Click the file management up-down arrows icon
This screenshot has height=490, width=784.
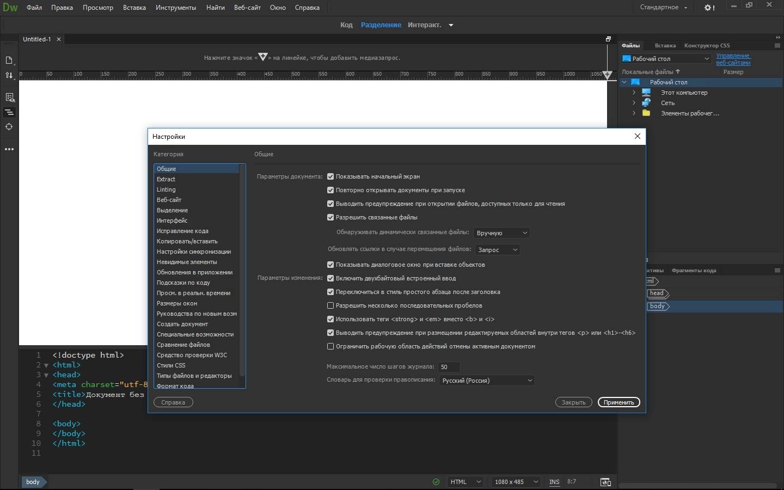[x=9, y=75]
